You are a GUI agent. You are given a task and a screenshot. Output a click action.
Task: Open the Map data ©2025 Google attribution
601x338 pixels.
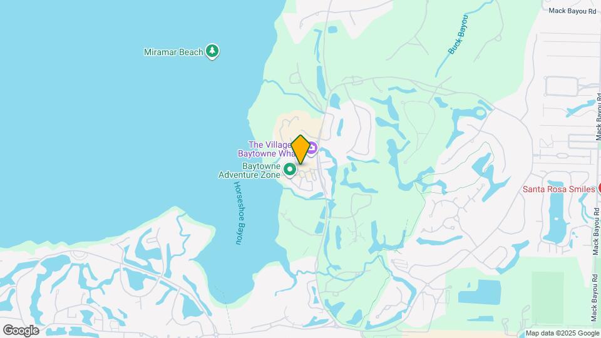click(x=562, y=334)
